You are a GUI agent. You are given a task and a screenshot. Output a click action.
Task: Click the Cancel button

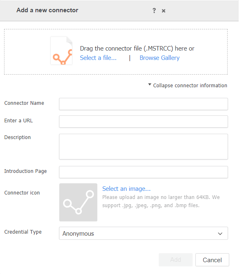[212, 260]
